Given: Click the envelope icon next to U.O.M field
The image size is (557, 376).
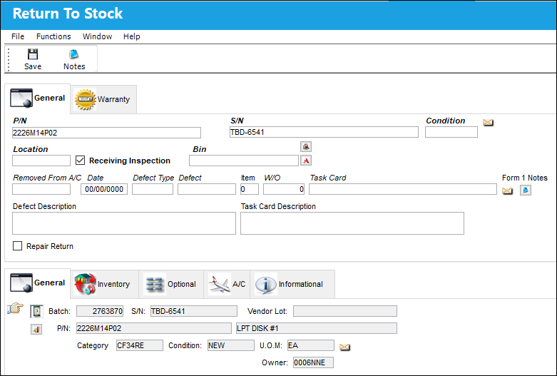Looking at the screenshot, I should coord(344,347).
